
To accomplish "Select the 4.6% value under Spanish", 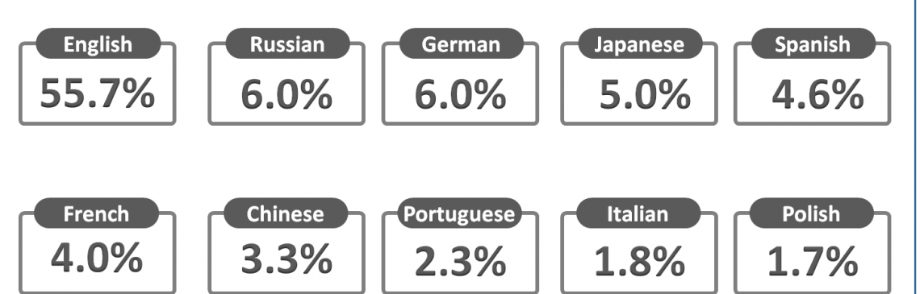I will tap(818, 94).
